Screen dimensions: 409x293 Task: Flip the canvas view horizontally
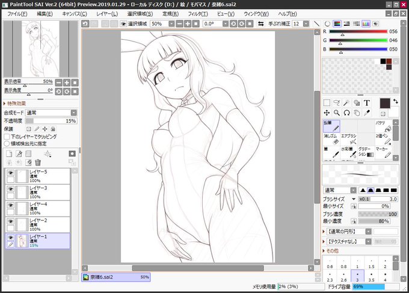point(260,23)
